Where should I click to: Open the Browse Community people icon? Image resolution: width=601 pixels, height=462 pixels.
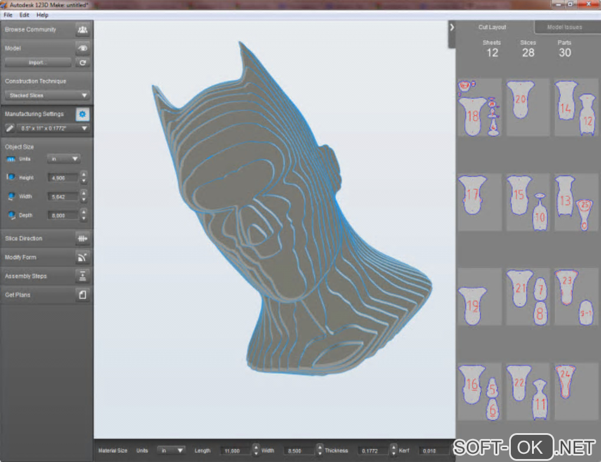(x=82, y=29)
